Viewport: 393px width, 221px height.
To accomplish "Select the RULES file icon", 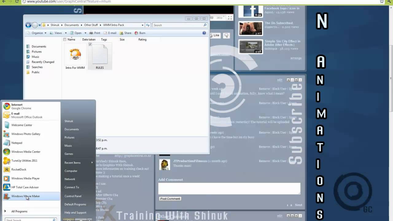I will (100, 57).
